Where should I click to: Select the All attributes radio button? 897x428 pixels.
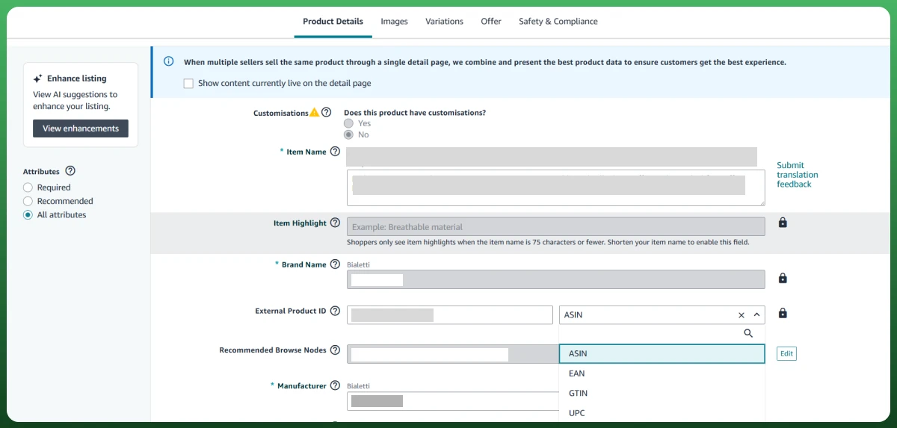pyautogui.click(x=28, y=214)
